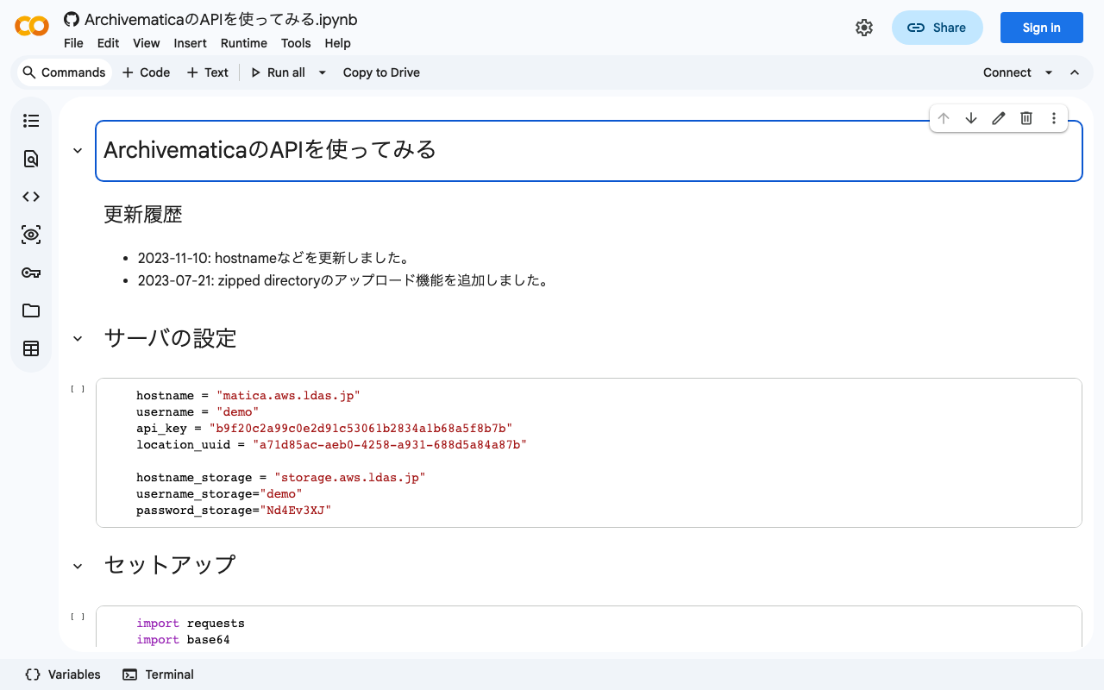Open the Table of contents panel
Screen dimensions: 1104x690
31,121
